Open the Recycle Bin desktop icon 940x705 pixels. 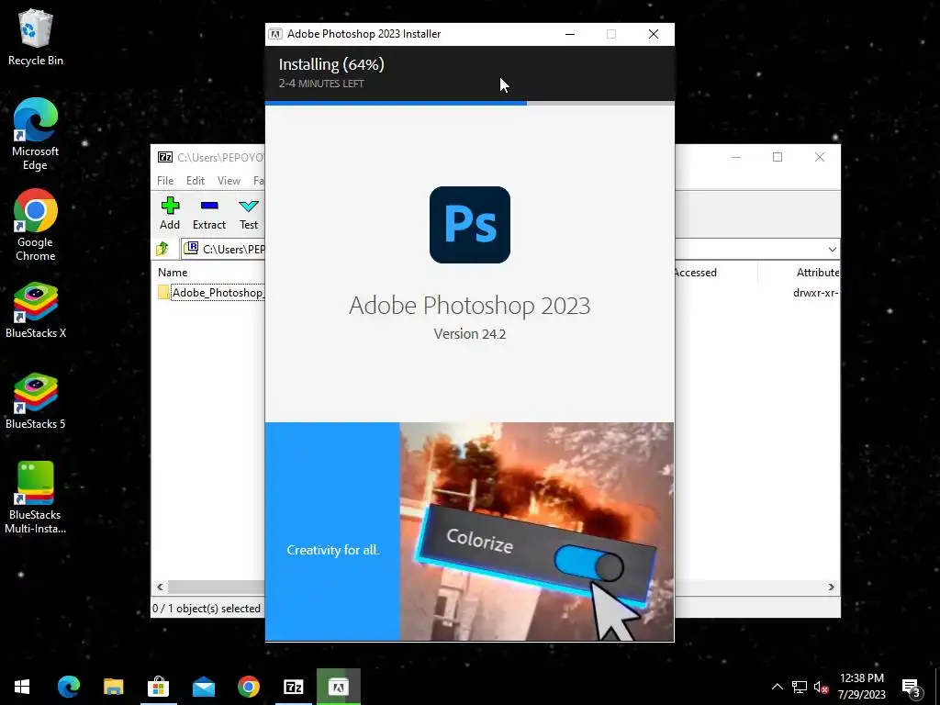[x=36, y=37]
